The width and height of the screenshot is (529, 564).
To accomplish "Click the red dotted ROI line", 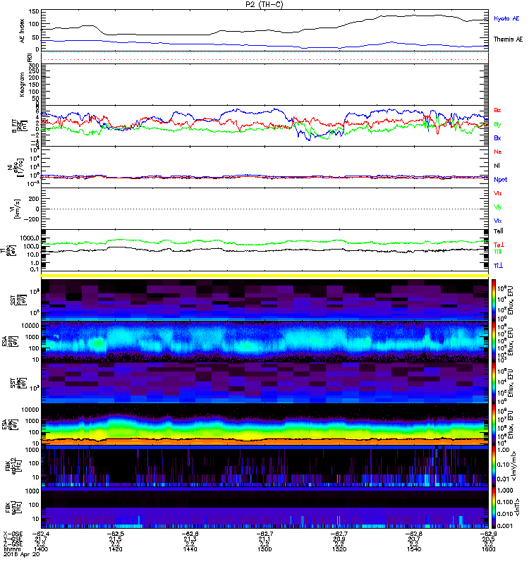I will point(264,60).
